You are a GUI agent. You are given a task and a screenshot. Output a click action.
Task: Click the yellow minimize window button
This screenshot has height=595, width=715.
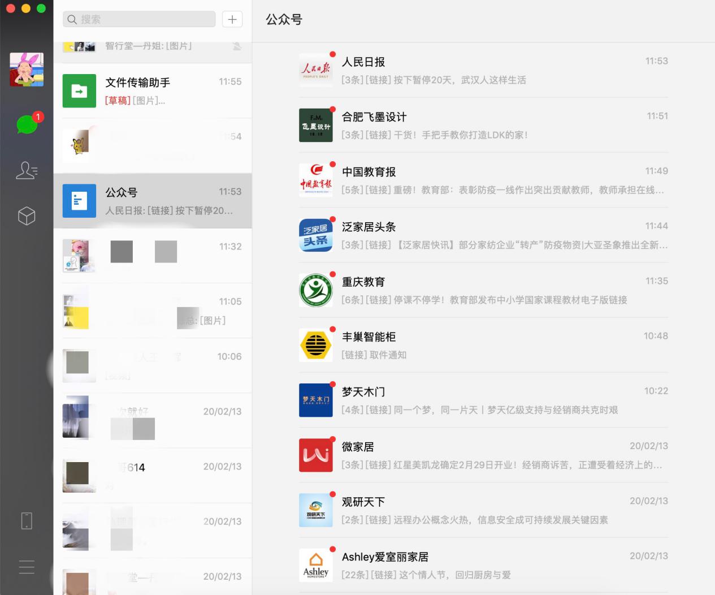click(25, 8)
